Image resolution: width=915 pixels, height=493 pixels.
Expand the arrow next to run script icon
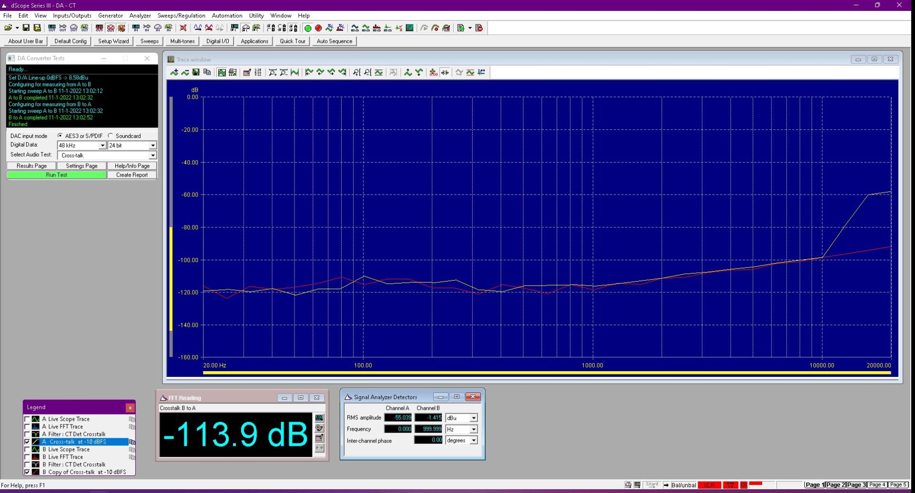tap(470, 28)
